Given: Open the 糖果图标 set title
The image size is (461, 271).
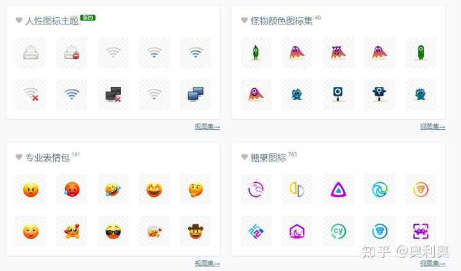Looking at the screenshot, I should click(x=268, y=158).
